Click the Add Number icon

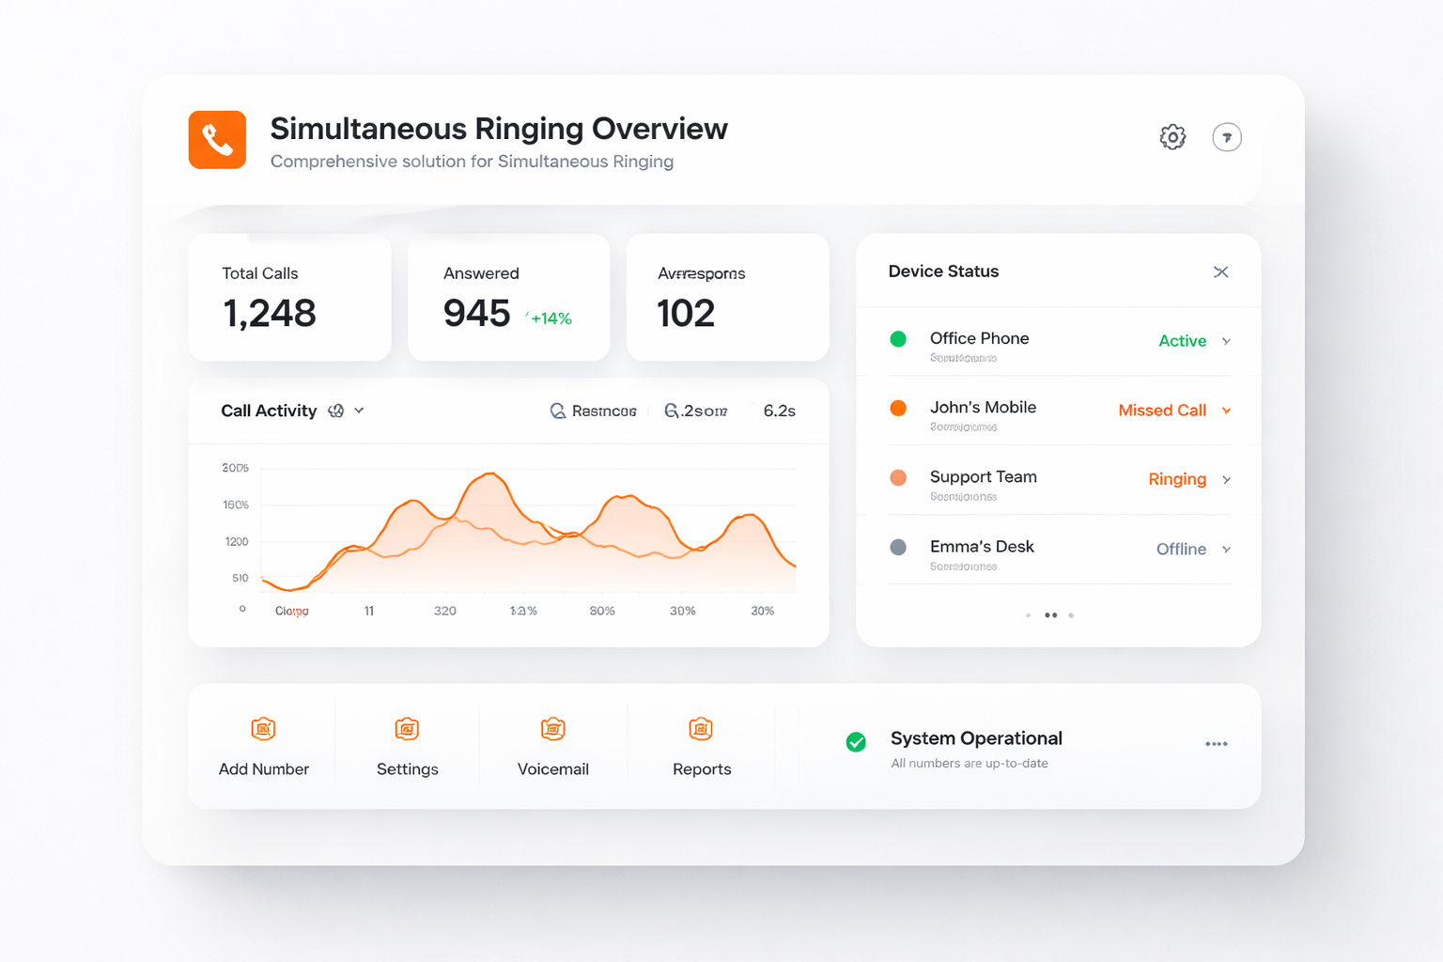point(264,729)
